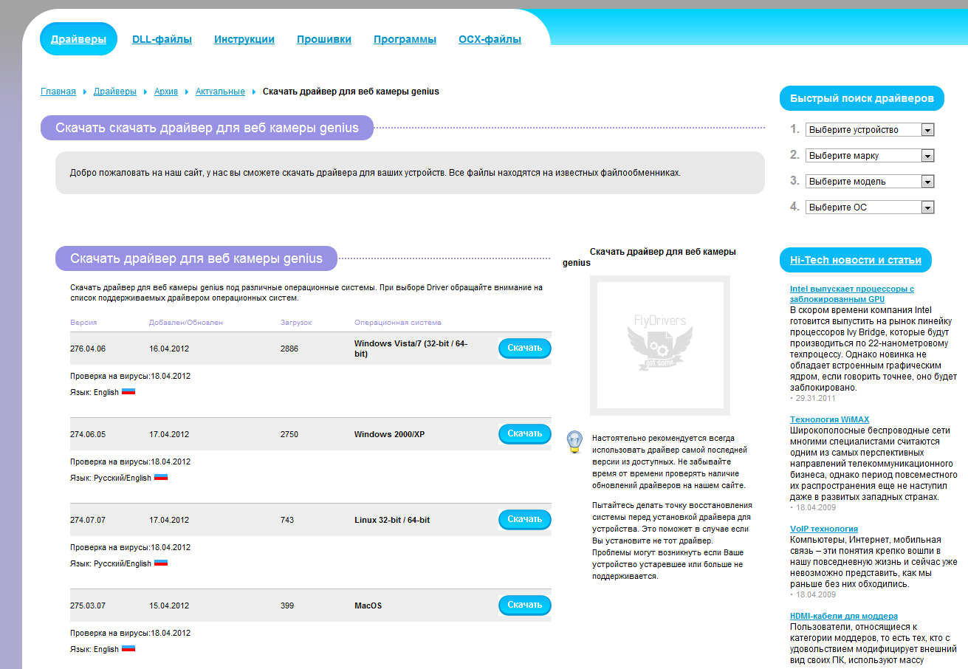This screenshot has width=968, height=669.
Task: Download the MacOS driver via Скачать
Action: tap(525, 605)
